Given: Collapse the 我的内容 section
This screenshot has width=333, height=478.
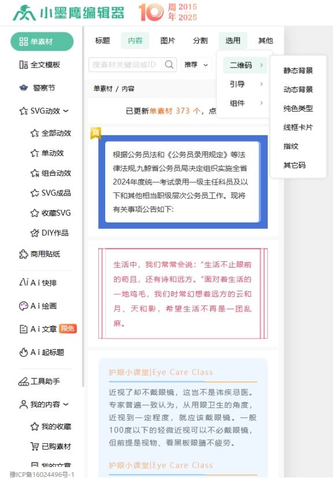Looking at the screenshot, I should pos(66,405).
